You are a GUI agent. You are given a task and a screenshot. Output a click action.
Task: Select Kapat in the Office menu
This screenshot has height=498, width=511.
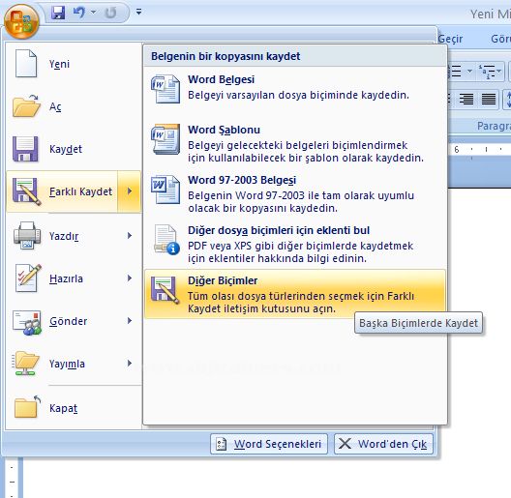[x=74, y=408]
